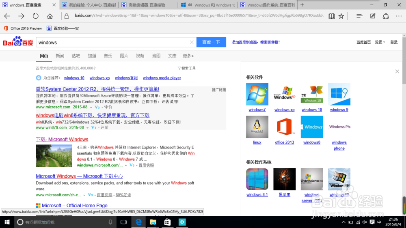The width and height of the screenshot is (406, 228).
Task: Open the Windows Start menu
Action: click(7, 222)
